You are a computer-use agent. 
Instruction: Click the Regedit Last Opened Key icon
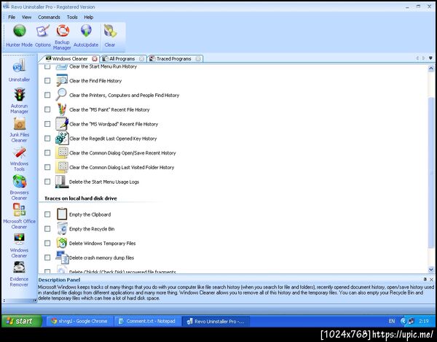coord(62,138)
